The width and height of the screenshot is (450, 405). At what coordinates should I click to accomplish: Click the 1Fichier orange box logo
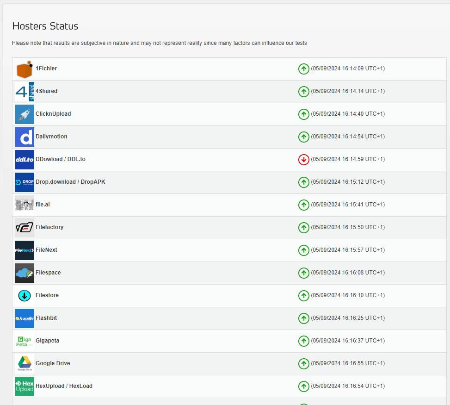pos(25,69)
